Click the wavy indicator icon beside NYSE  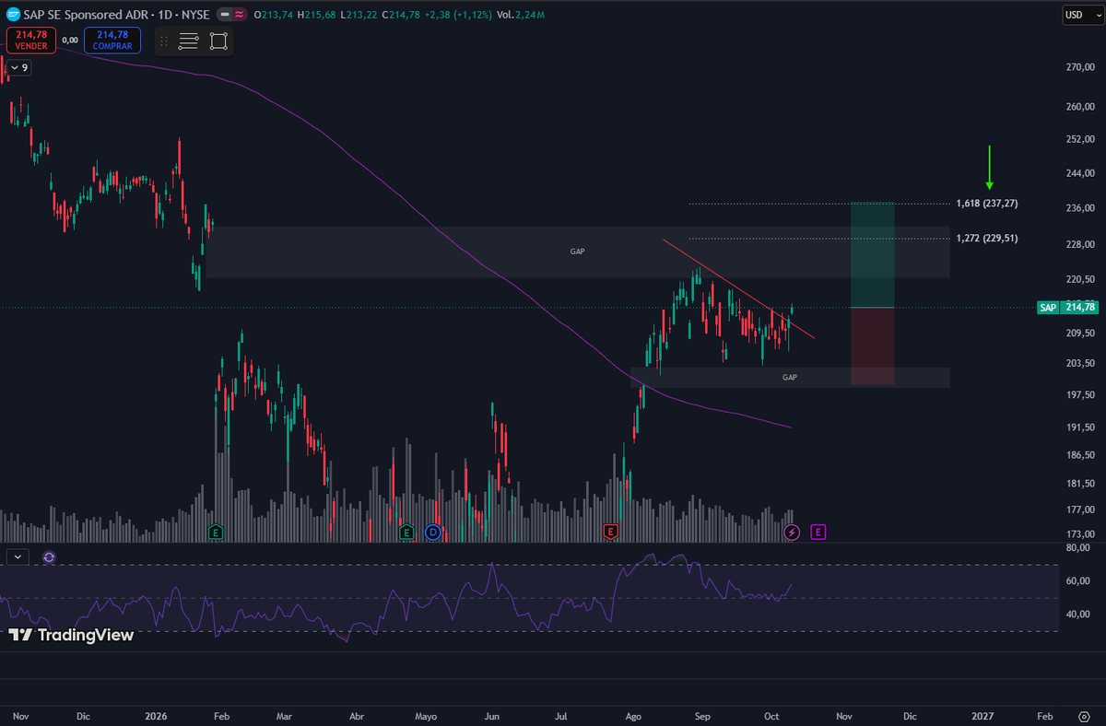coord(241,15)
